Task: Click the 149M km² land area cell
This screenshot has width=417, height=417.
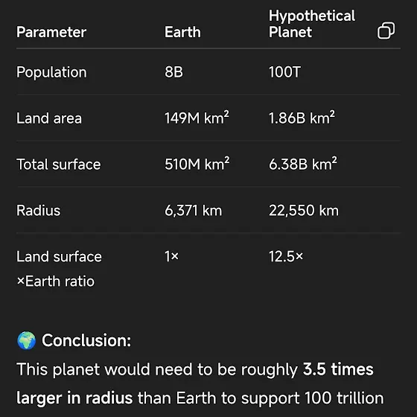Action: 197,118
